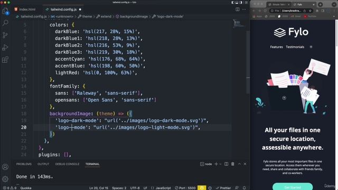The image size is (338, 190).
Task: Open notifications bell in status bar
Action: [x=244, y=188]
